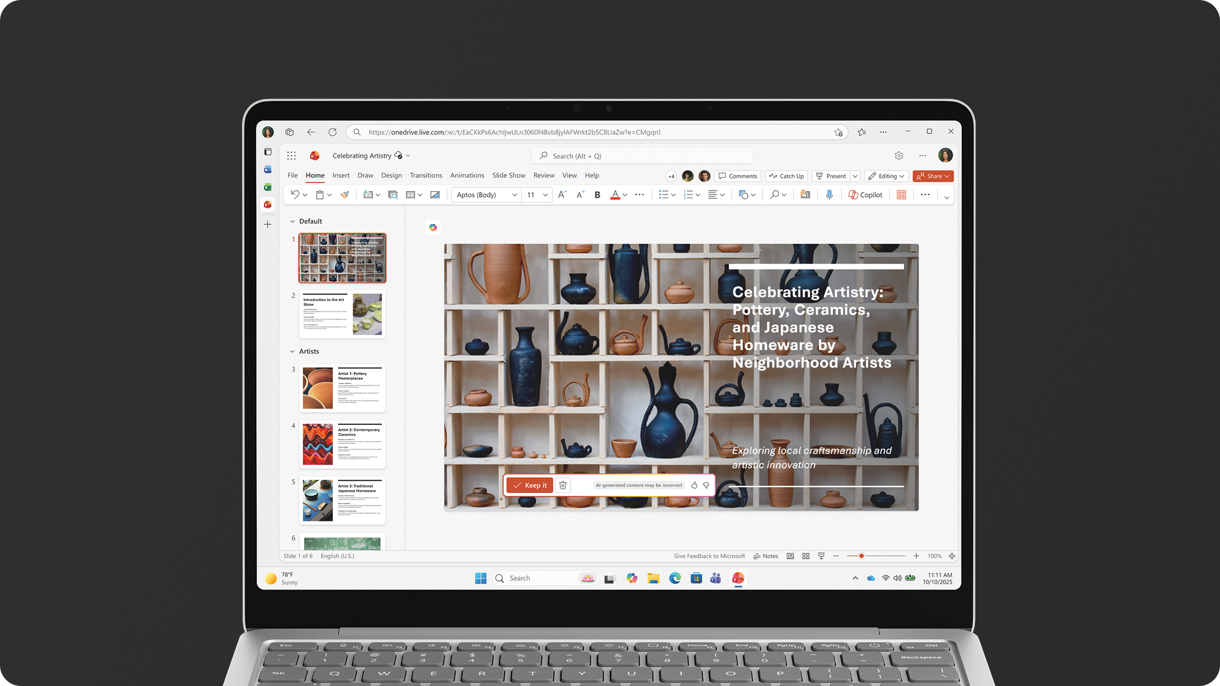Open the font color dropdown arrow
The width and height of the screenshot is (1220, 686).
[x=625, y=195]
